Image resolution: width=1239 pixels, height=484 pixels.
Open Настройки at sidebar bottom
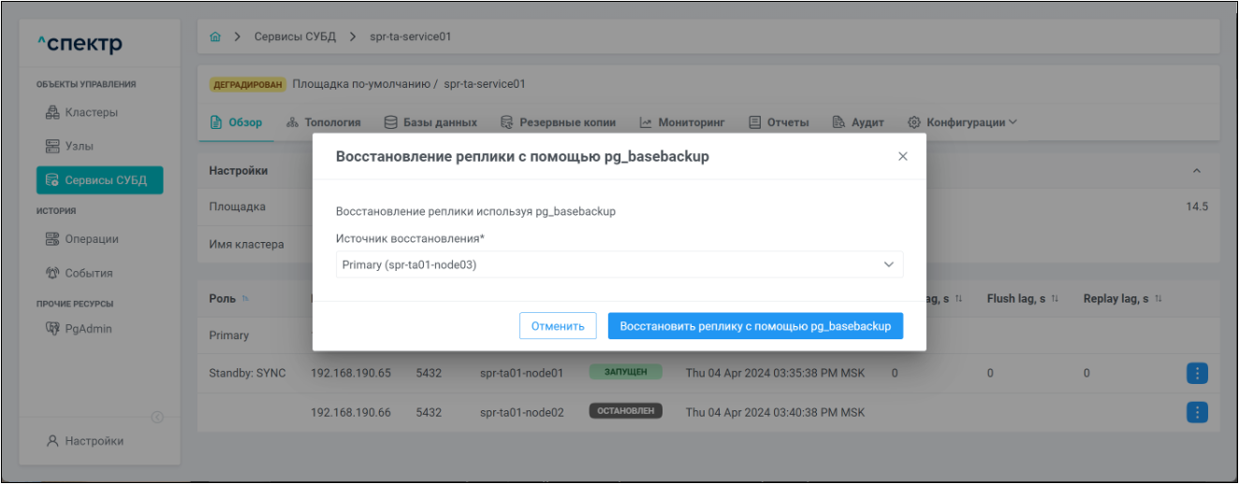84,441
